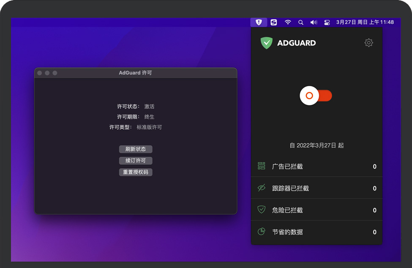Click the threats blocked shield icon
This screenshot has width=412, height=268.
[262, 210]
